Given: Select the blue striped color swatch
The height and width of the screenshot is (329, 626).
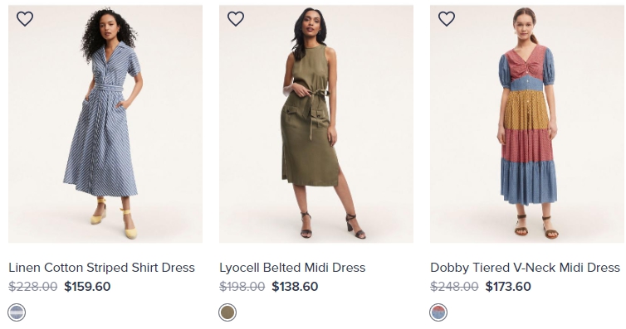Looking at the screenshot, I should [x=17, y=312].
